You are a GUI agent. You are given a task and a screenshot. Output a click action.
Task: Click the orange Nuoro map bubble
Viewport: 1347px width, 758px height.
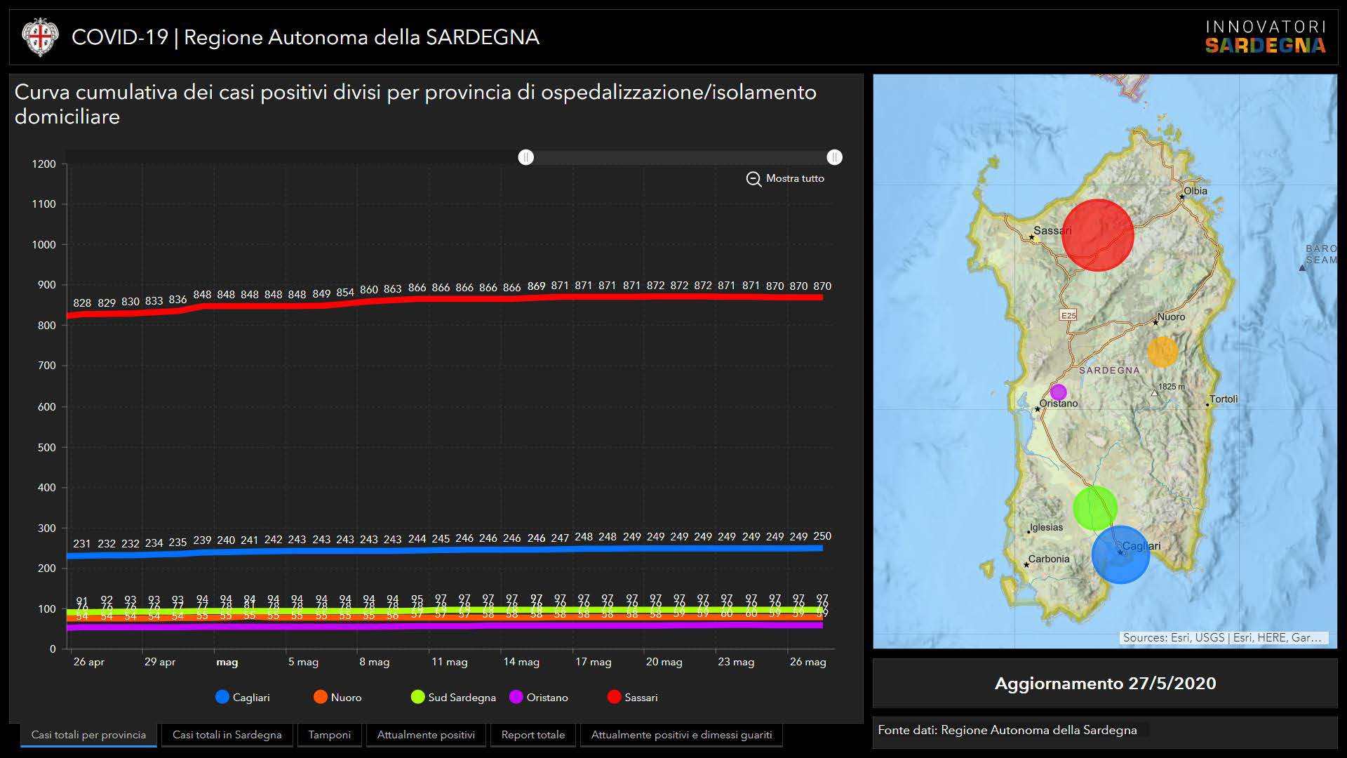click(1162, 352)
